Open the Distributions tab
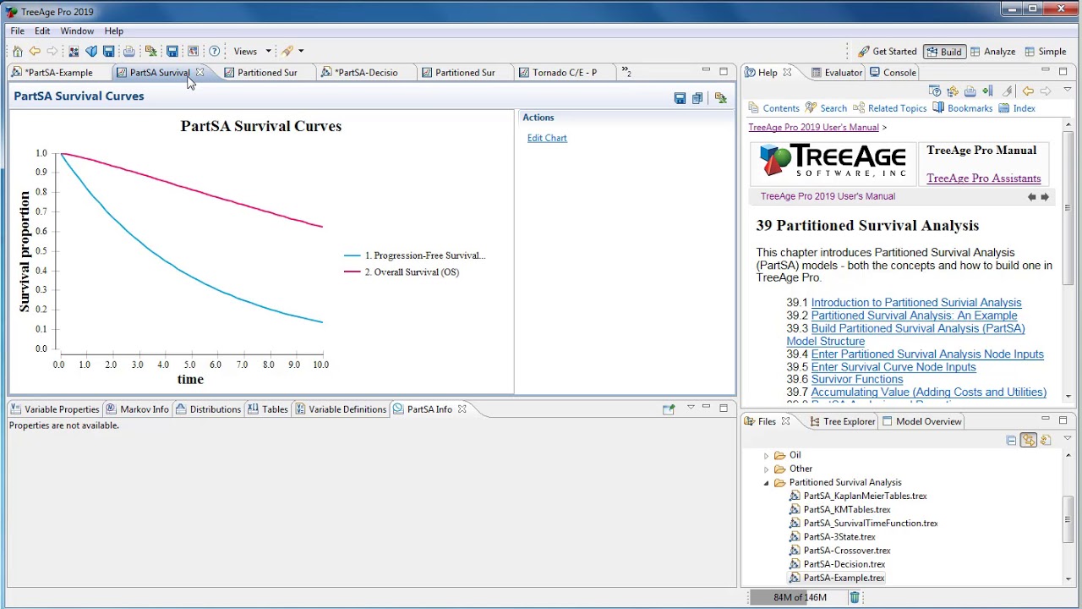 coord(208,409)
